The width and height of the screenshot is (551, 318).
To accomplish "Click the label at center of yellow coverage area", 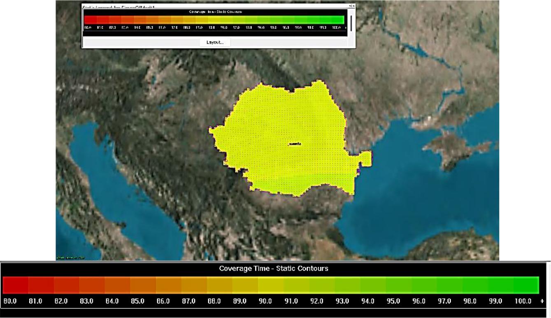I will click(x=295, y=144).
